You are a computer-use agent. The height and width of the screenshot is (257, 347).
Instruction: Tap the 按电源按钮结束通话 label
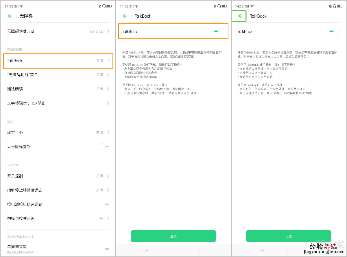click(25, 204)
